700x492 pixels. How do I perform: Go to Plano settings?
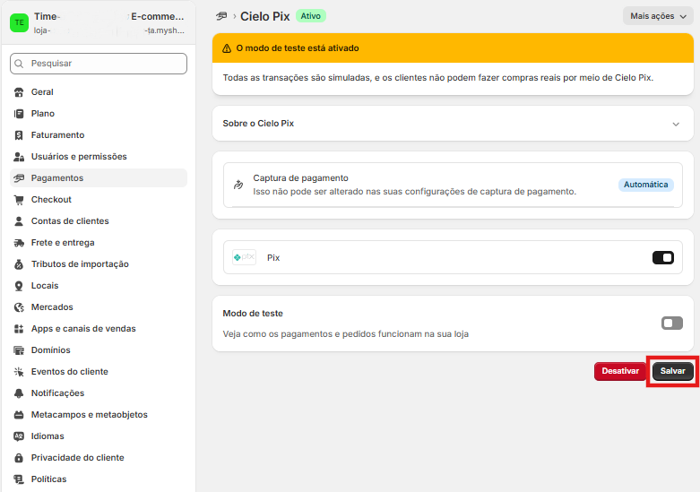[x=99, y=114]
